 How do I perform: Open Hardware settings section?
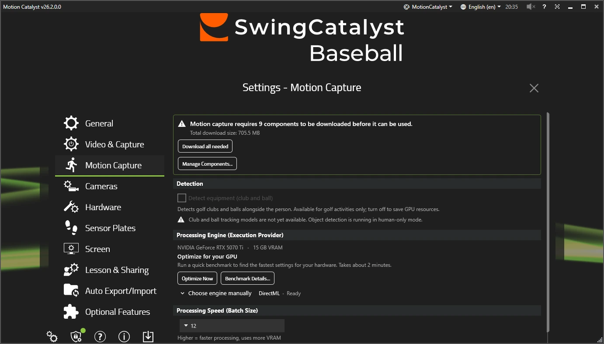tap(110, 207)
